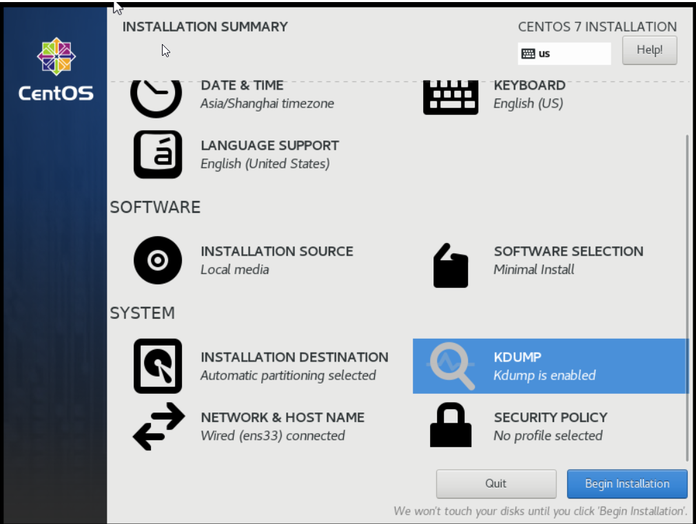696x524 pixels.
Task: Click the us keyboard layout field
Action: click(x=564, y=54)
